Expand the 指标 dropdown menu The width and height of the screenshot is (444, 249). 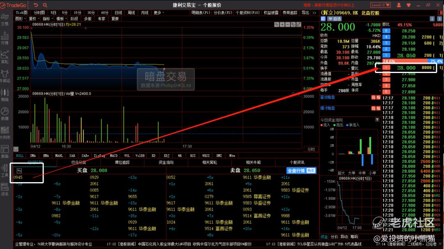[48, 18]
